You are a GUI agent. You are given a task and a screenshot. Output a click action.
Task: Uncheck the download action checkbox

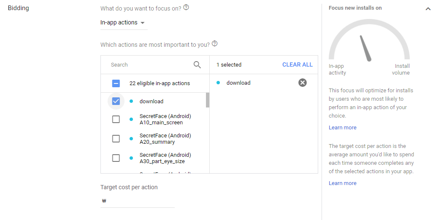116,101
